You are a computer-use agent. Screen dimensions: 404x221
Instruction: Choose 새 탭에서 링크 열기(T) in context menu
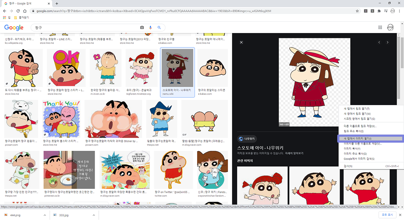371,109
